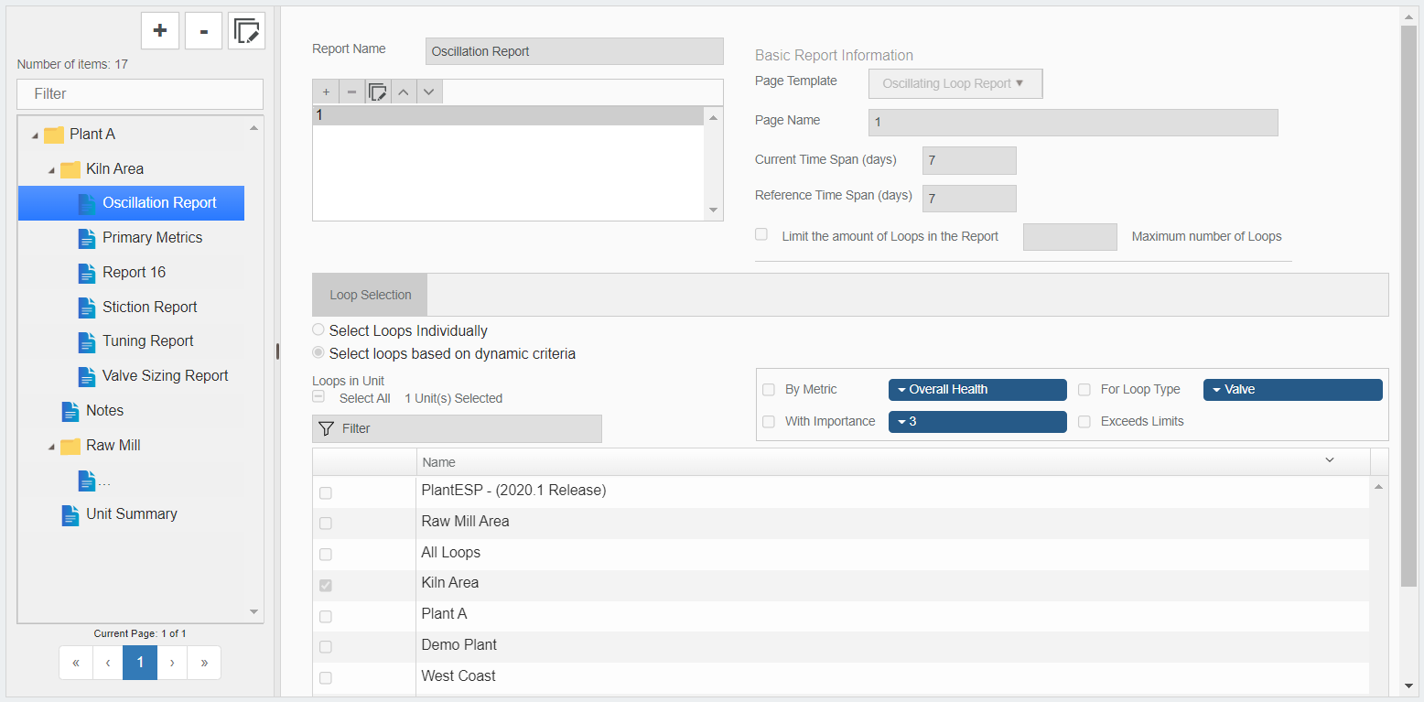Click page number 1 in pagination
Viewport: 1424px width, 702px height.
(x=140, y=663)
